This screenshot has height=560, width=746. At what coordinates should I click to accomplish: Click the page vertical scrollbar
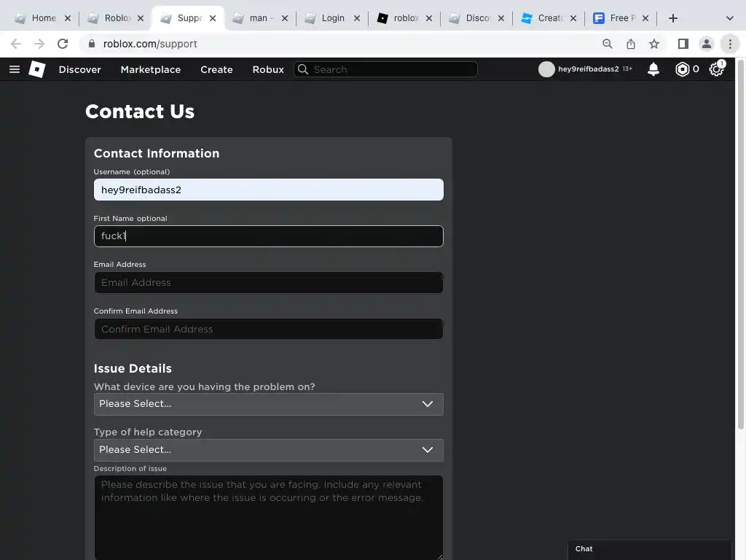pos(740,244)
